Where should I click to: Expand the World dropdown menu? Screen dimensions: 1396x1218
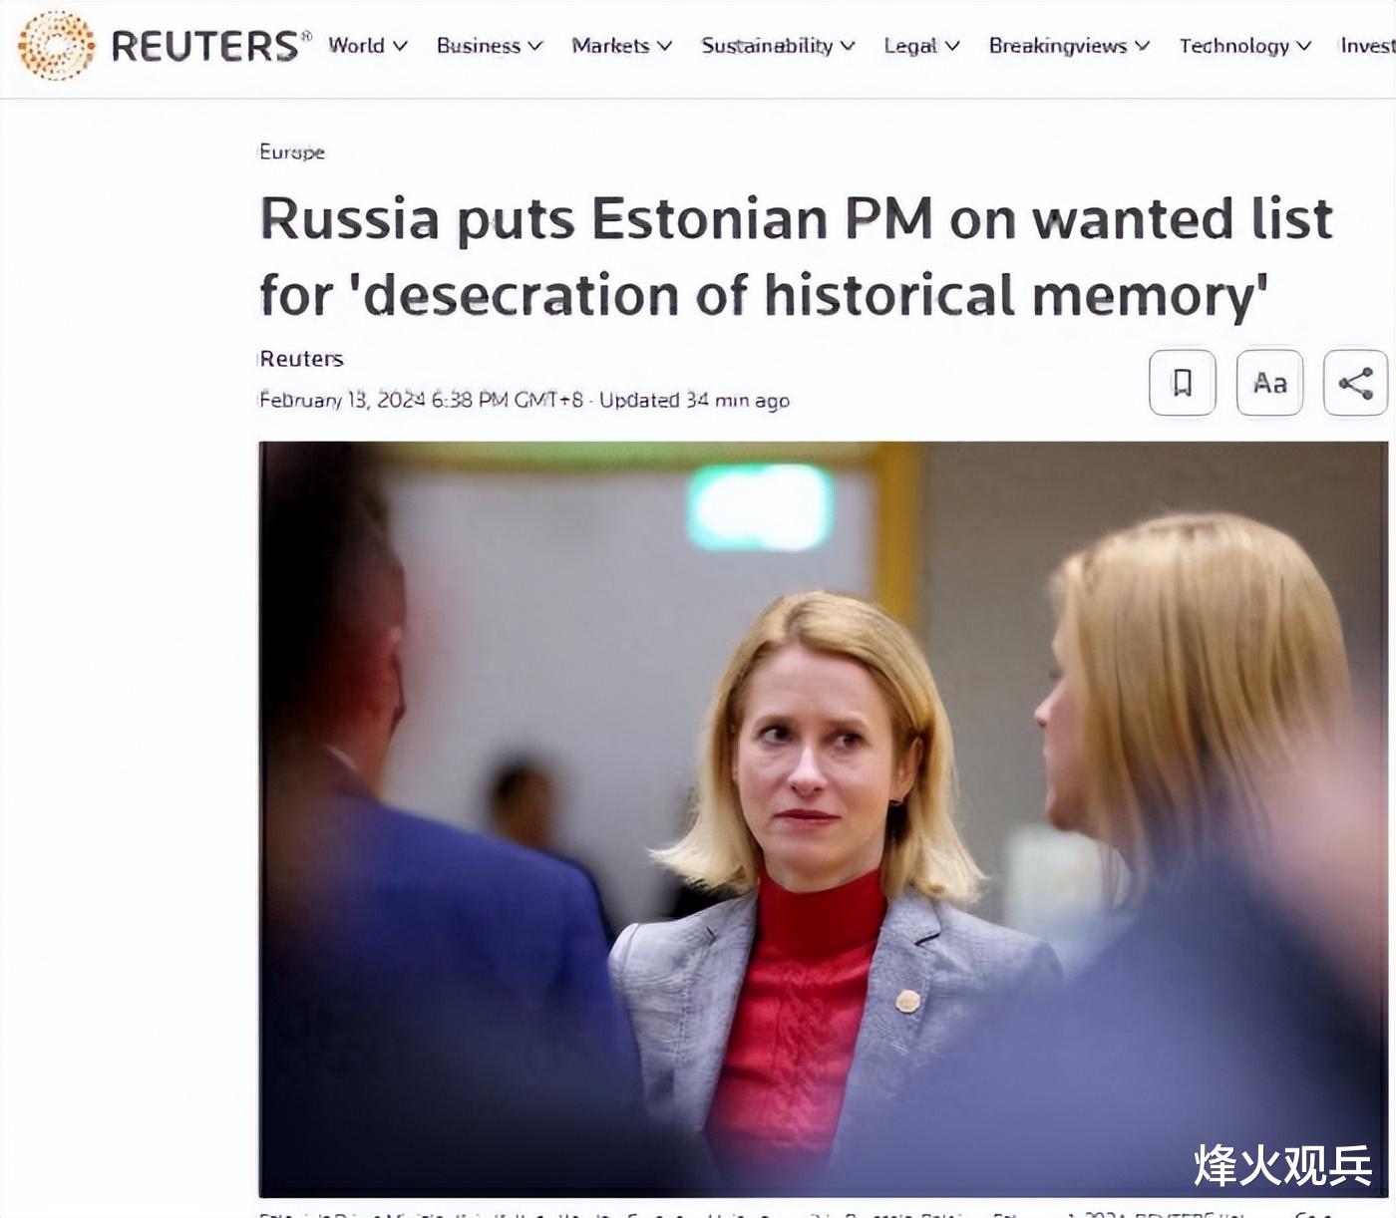tap(368, 46)
